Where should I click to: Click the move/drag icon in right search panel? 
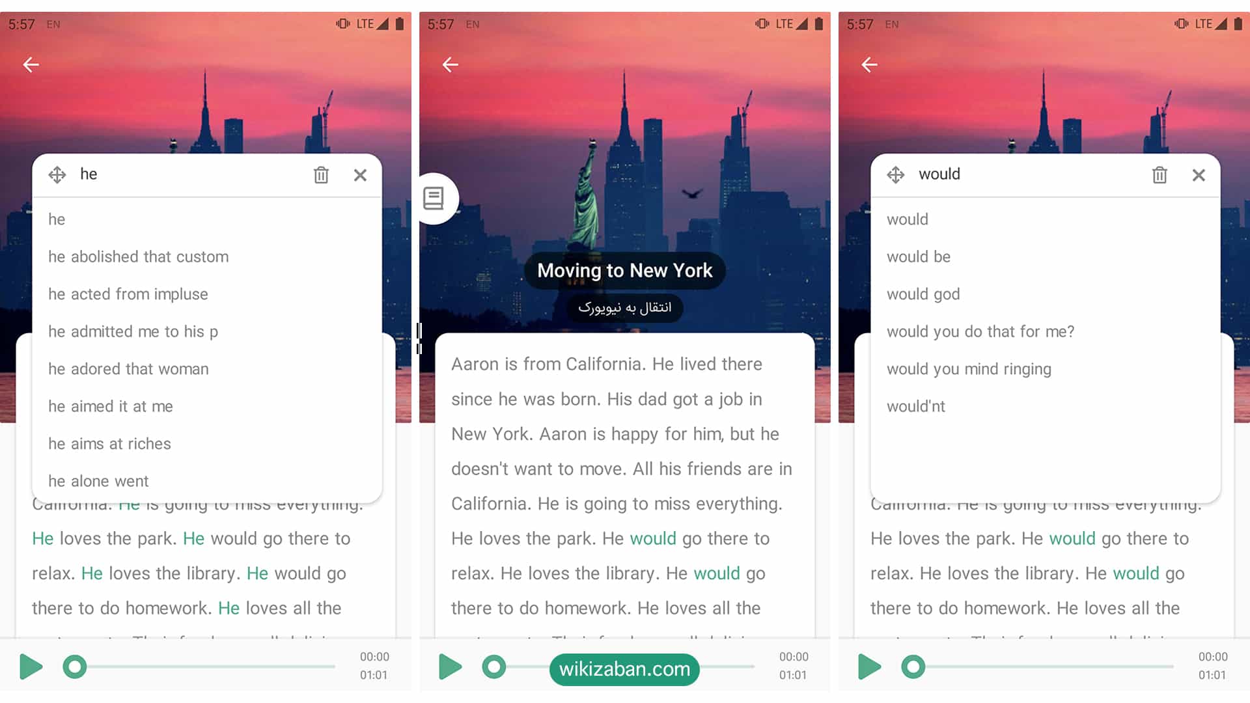(x=896, y=173)
